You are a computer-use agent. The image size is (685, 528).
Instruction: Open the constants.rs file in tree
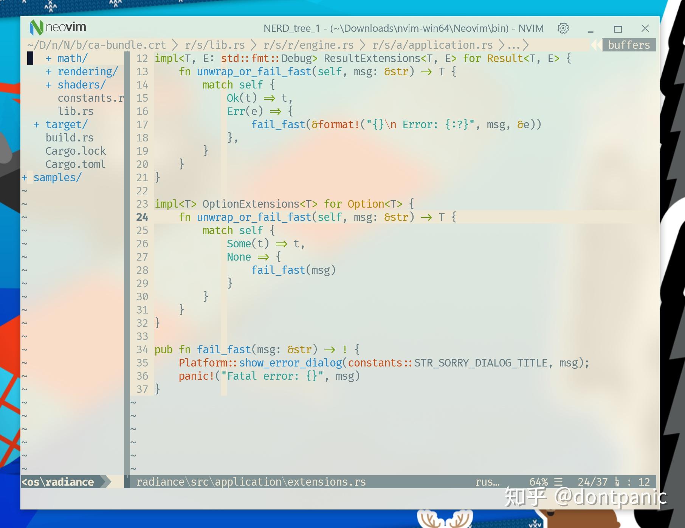click(x=91, y=98)
